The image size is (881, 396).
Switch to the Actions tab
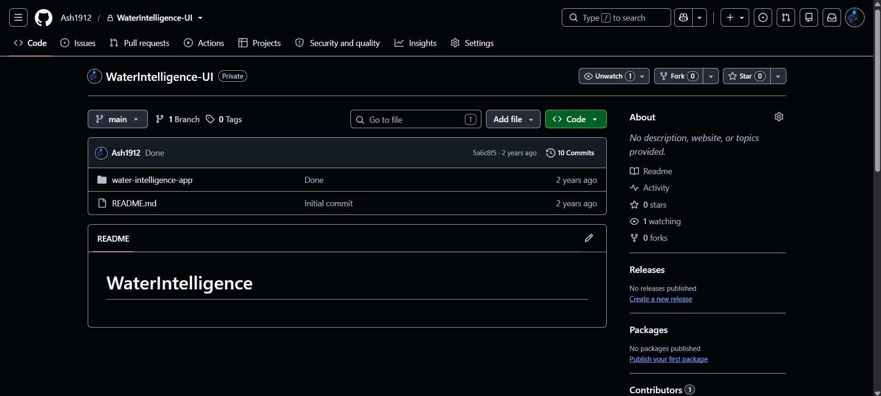point(204,43)
